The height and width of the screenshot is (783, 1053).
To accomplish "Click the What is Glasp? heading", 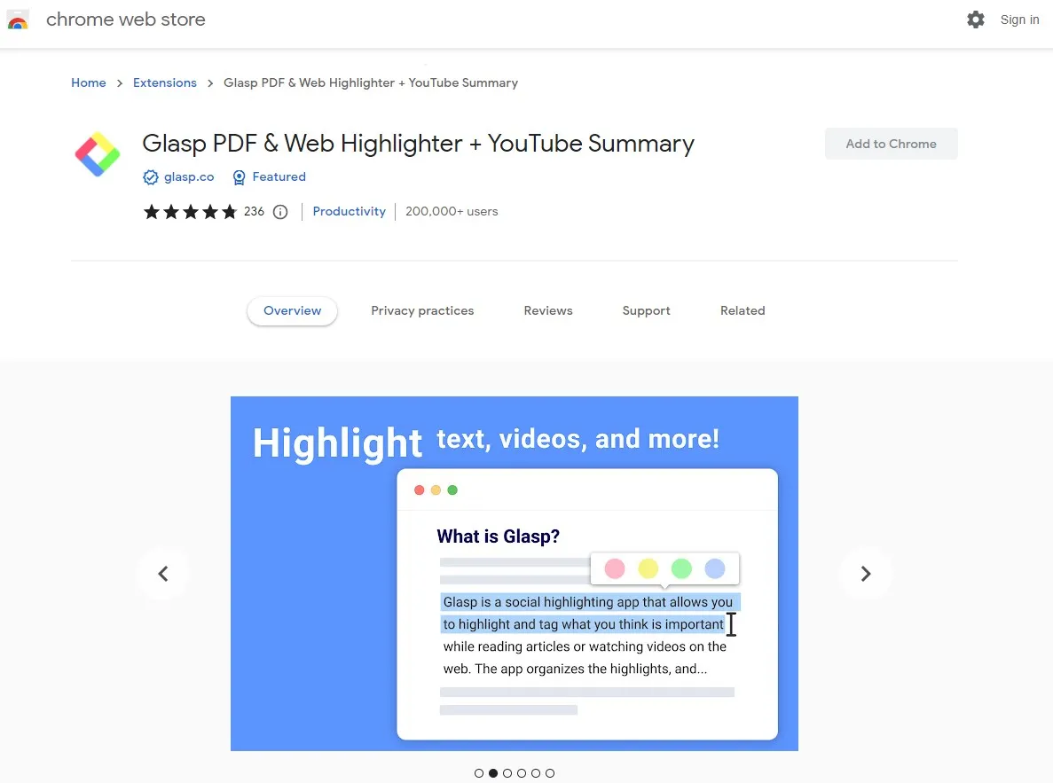I will 498,536.
